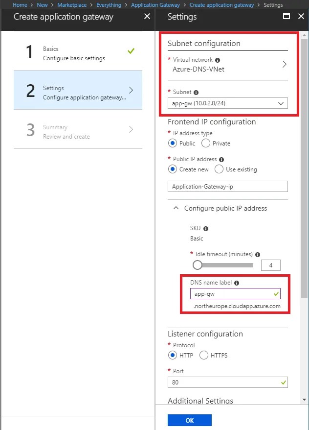The height and width of the screenshot is (430, 309).
Task: Click the DNS name label info icon
Action: coord(237,283)
